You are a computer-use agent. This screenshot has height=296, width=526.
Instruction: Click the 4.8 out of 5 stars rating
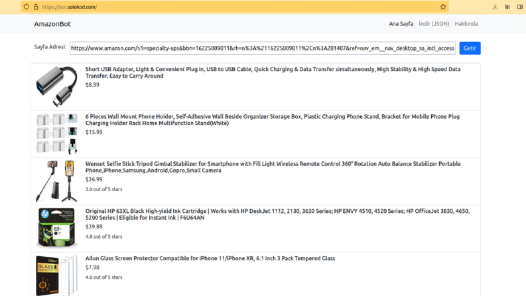pyautogui.click(x=103, y=236)
